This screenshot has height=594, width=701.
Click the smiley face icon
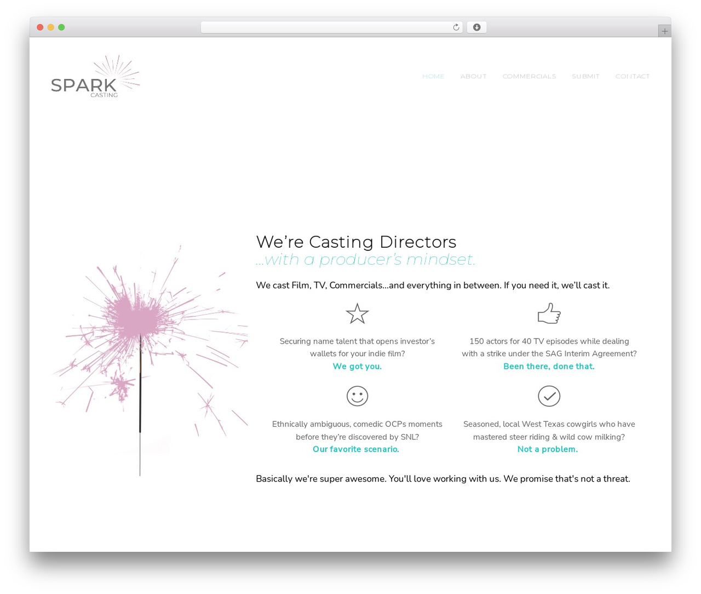pos(357,396)
